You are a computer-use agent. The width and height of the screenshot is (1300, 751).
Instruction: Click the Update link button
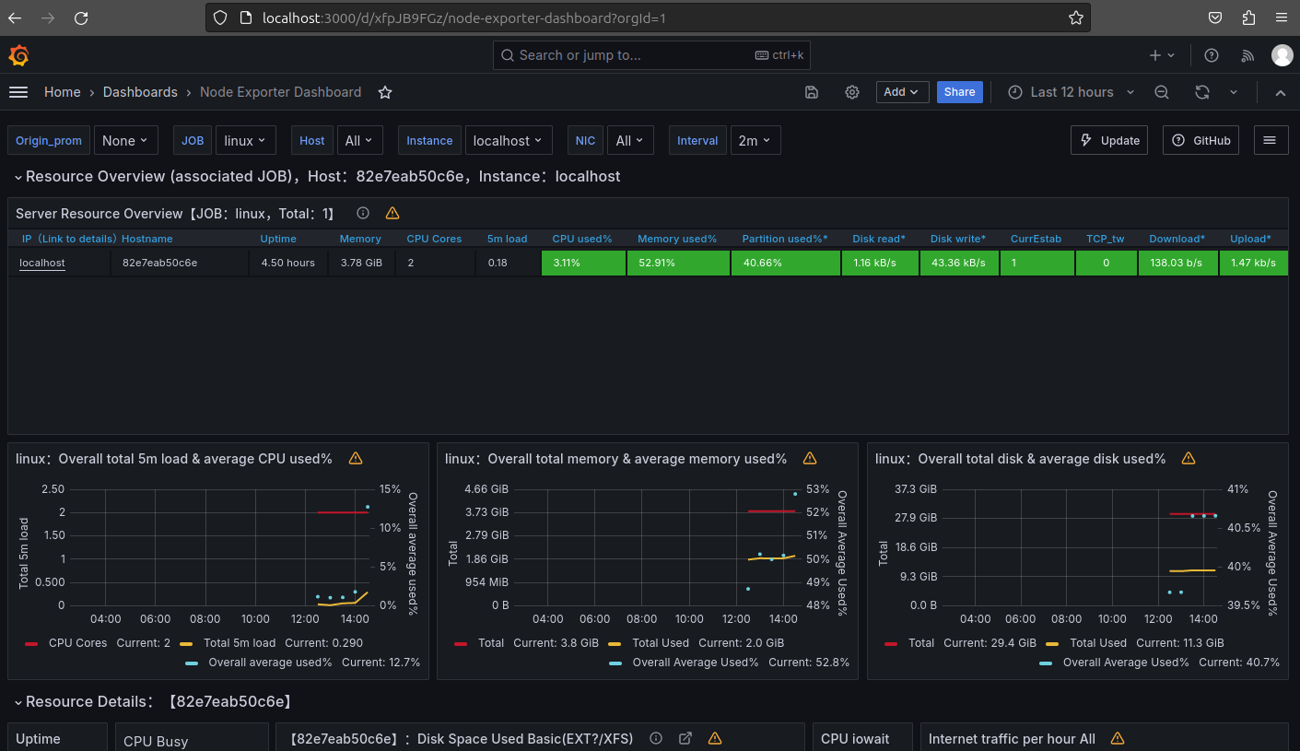1109,141
